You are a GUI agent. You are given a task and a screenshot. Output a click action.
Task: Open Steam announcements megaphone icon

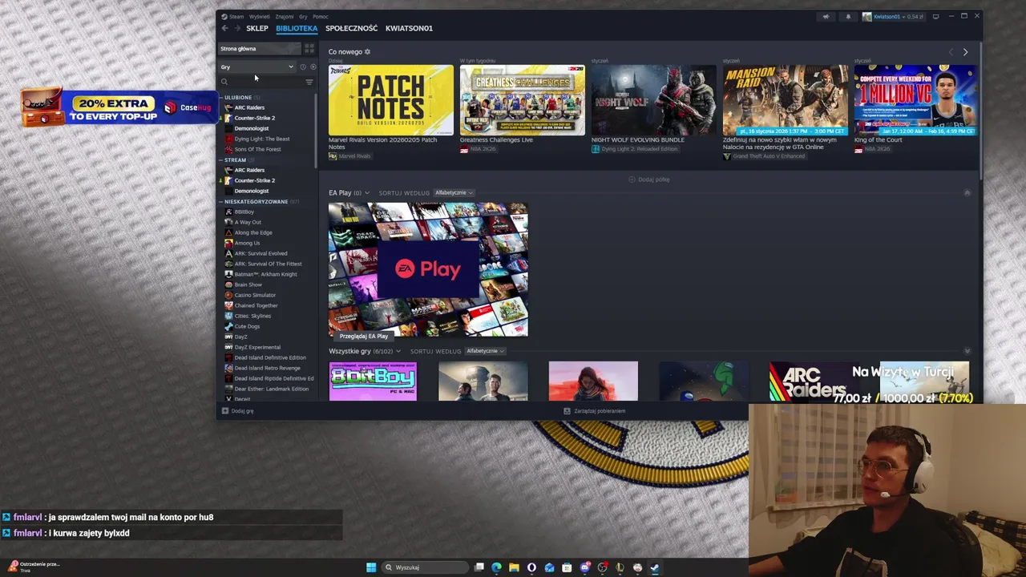826,16
